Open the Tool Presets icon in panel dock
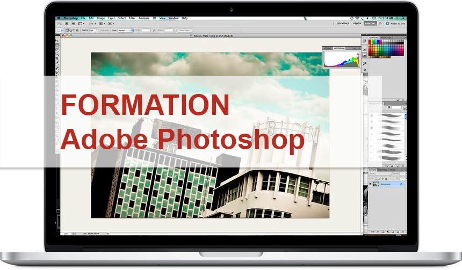 (365, 63)
